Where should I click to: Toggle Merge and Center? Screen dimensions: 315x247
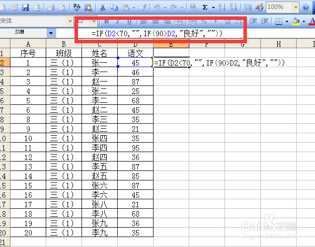click(178, 21)
